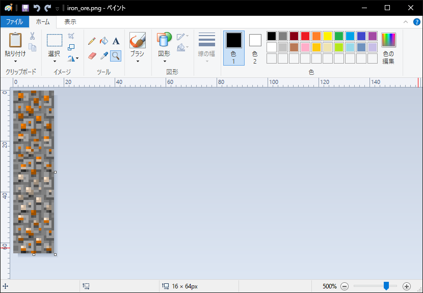The image size is (423, 293).
Task: Collapse the ribbon with the chevron
Action: click(x=406, y=22)
